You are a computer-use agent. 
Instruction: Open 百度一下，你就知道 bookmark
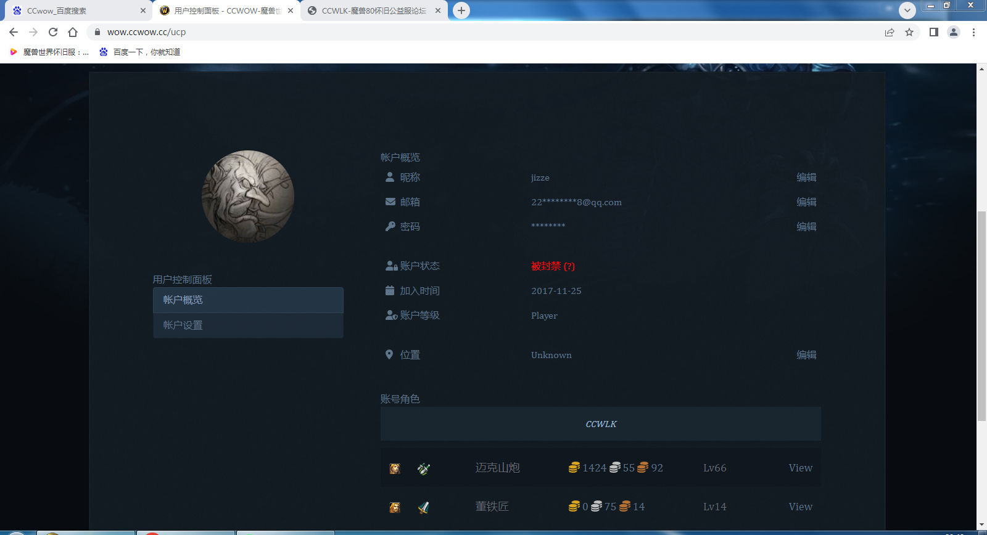[140, 52]
